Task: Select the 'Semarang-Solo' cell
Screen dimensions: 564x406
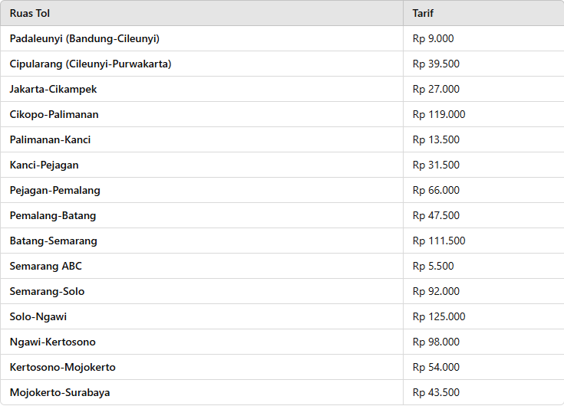Action: coord(202,291)
